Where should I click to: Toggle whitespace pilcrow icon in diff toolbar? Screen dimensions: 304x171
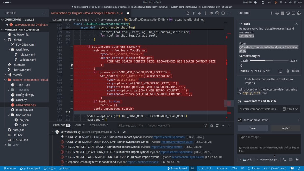pyautogui.click(x=205, y=13)
